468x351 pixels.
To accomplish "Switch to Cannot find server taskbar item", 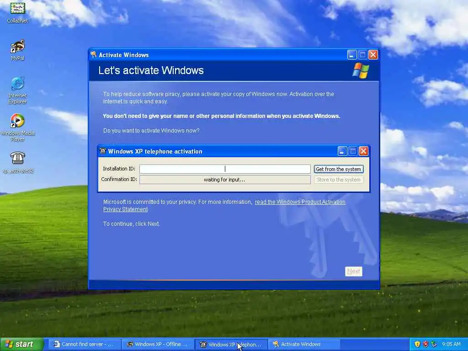I will tap(84, 345).
